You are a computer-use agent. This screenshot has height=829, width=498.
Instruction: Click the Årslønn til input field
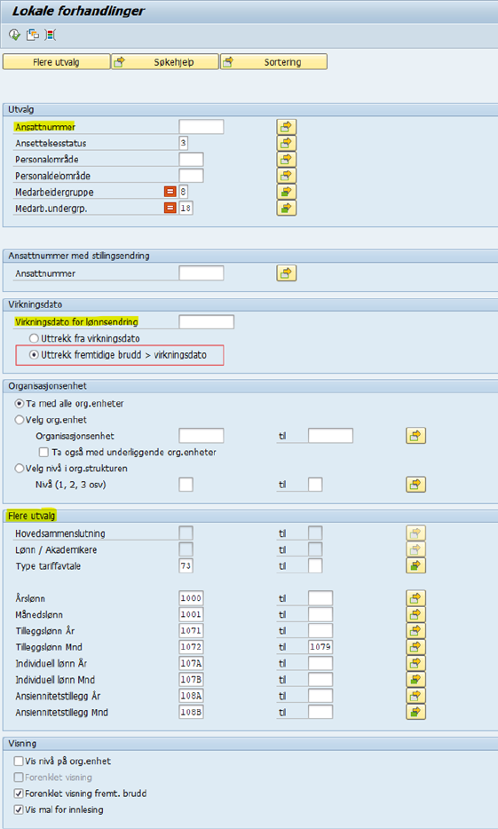point(320,598)
